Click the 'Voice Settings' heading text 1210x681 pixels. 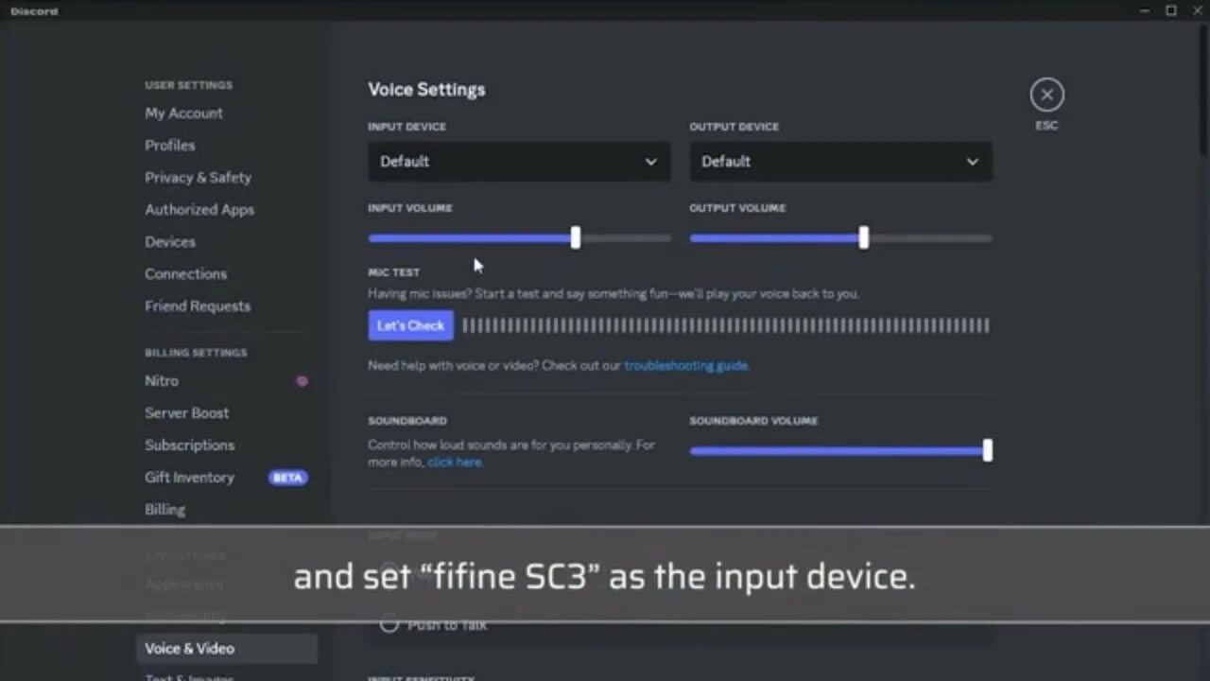[426, 89]
